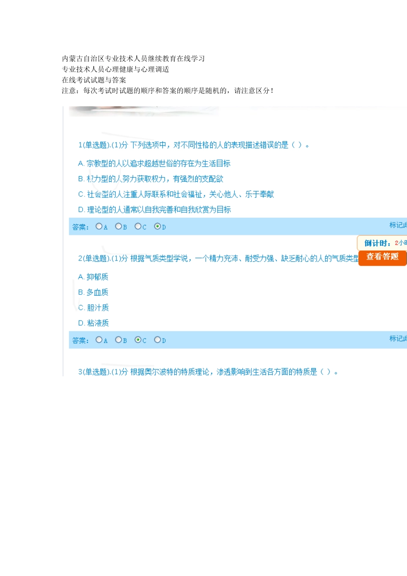Select answer A for question 1
Image resolution: width=407 pixels, height=576 pixels.
(99, 226)
